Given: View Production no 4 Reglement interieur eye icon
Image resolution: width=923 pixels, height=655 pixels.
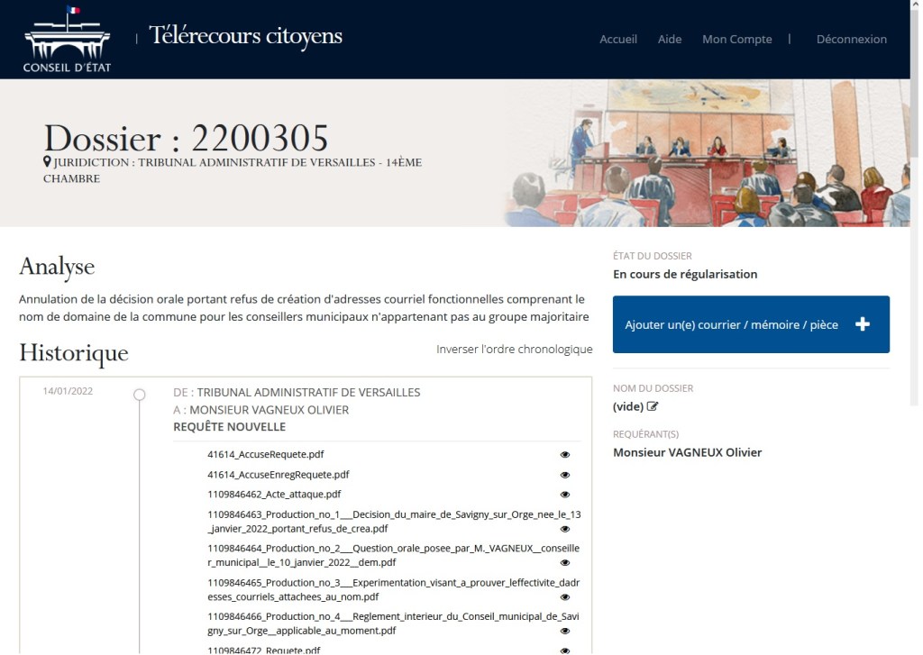Looking at the screenshot, I should click(565, 632).
